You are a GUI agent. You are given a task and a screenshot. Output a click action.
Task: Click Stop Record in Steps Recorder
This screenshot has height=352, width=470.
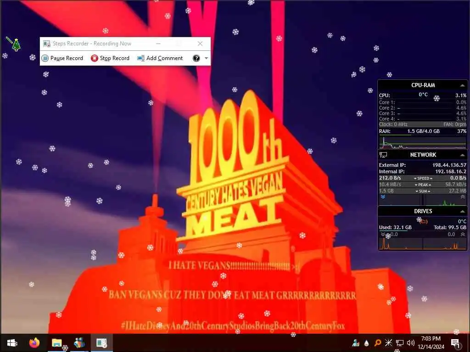click(110, 58)
